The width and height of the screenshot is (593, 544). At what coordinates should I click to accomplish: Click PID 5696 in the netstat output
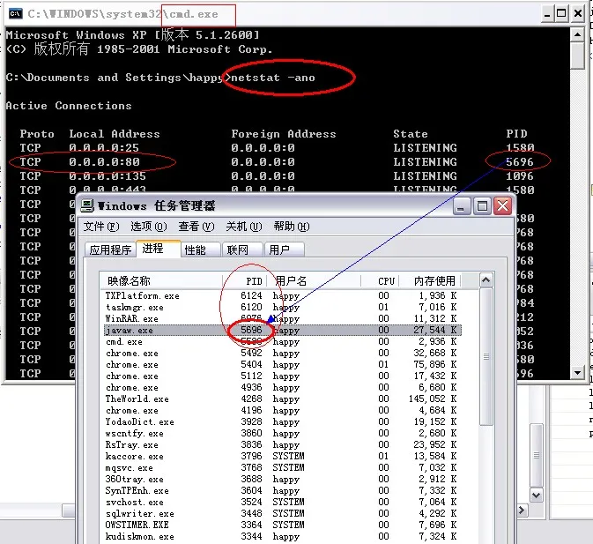(520, 162)
